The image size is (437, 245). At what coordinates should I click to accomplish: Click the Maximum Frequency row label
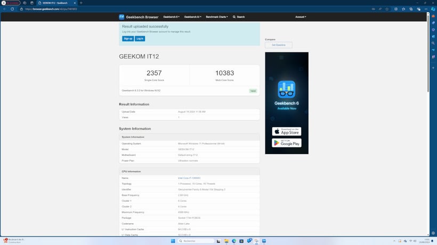pos(133,212)
